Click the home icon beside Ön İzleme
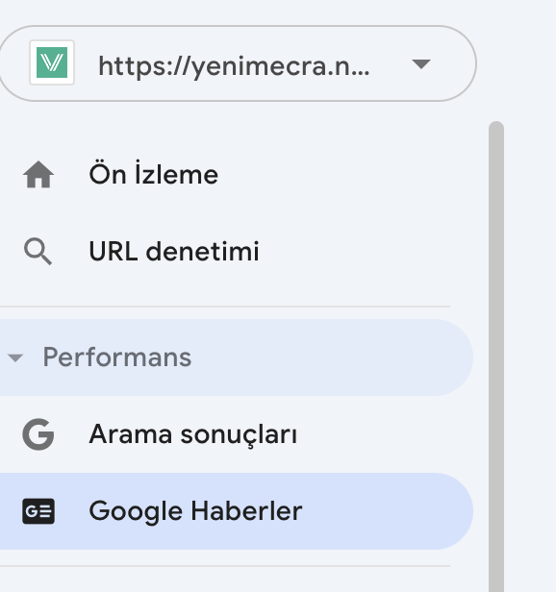556x592 pixels. point(38,175)
